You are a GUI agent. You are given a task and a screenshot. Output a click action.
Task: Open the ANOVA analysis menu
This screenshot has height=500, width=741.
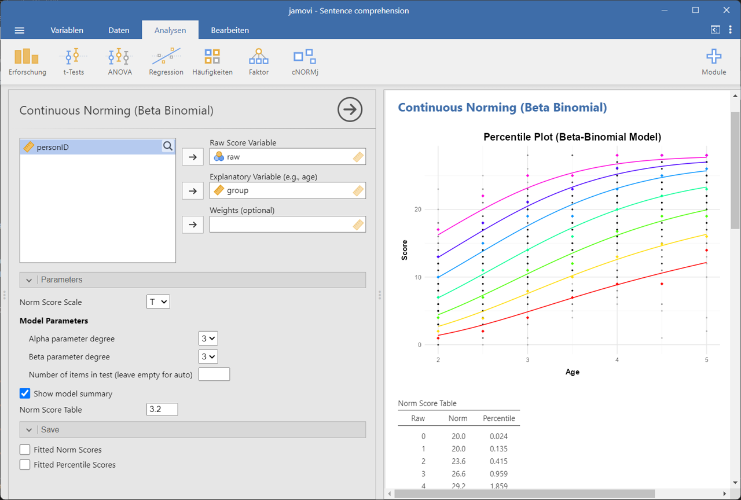pos(119,62)
